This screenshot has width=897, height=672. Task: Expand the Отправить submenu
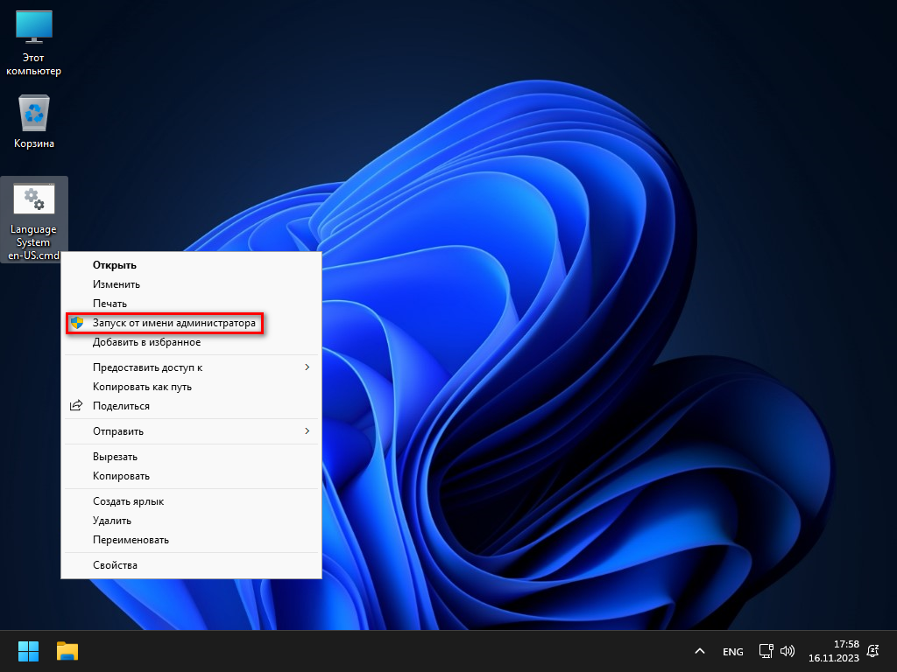pos(191,431)
